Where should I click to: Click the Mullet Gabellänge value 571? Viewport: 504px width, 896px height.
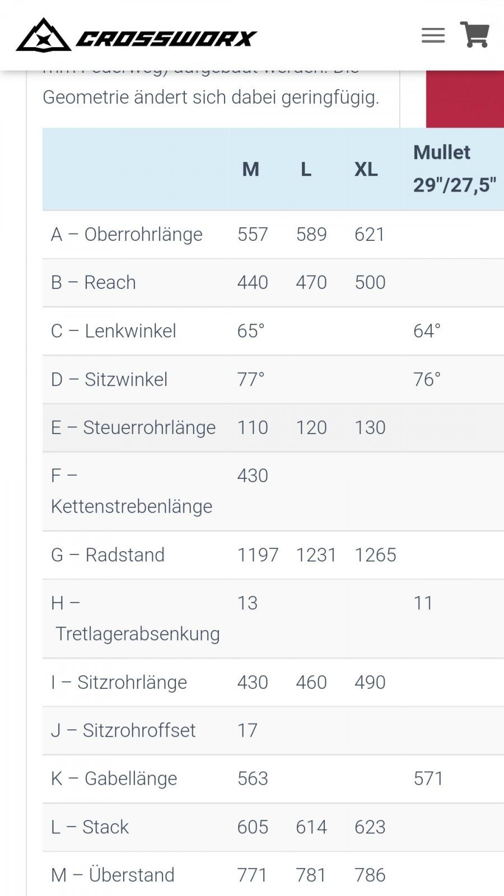[x=428, y=778]
